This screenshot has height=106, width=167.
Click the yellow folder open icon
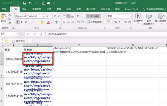pos(7,41)
